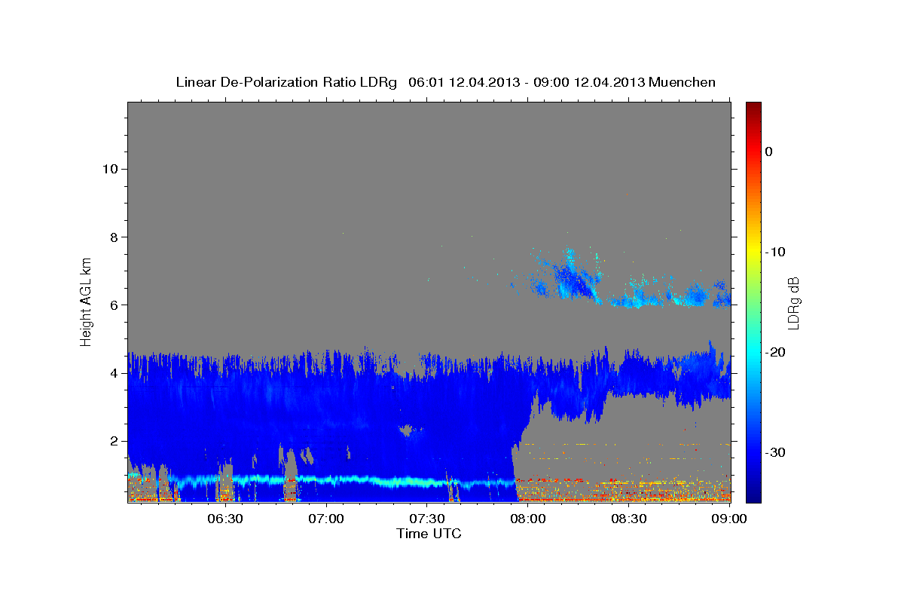Click the blue cloud layer at 3 km, 07:00
Viewport: 904px width, 603px height.
pyautogui.click(x=326, y=407)
